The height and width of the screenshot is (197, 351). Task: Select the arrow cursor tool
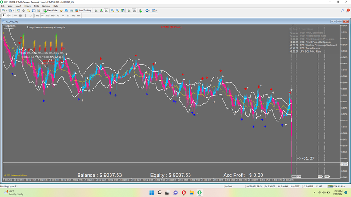4,15
